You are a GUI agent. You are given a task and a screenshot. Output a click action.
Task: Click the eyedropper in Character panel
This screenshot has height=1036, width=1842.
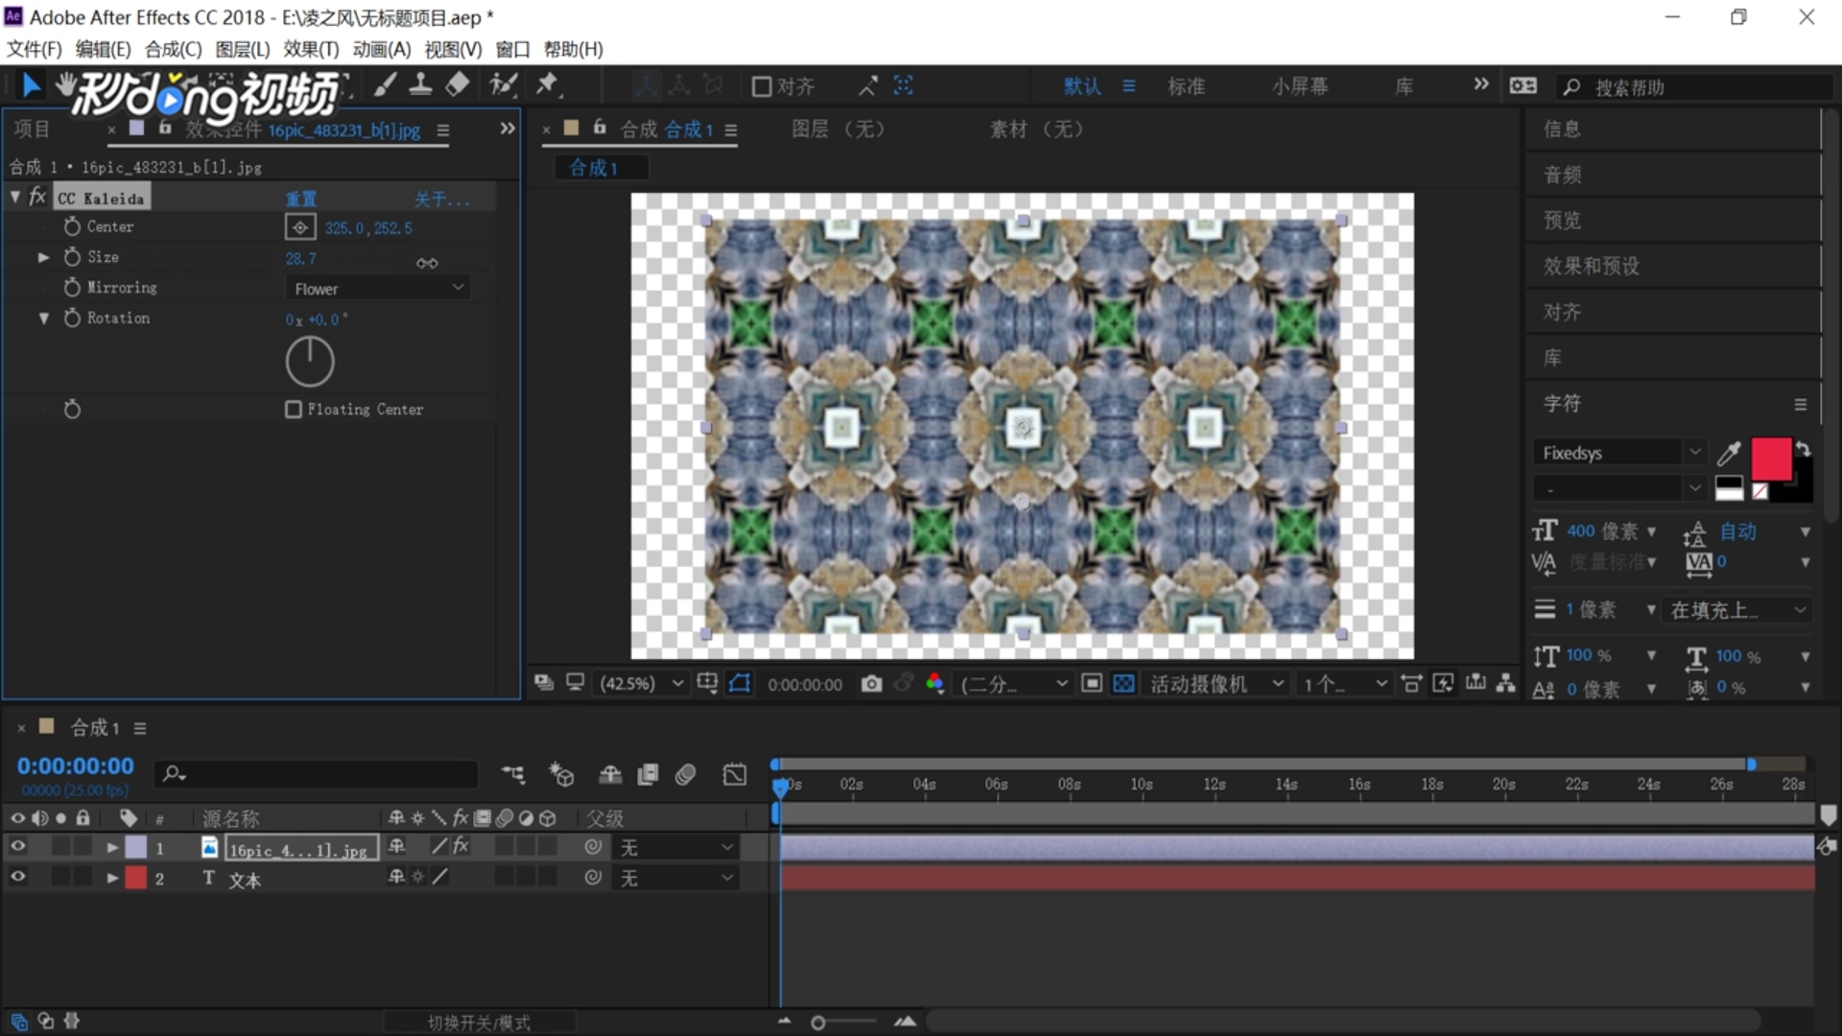coord(1729,453)
